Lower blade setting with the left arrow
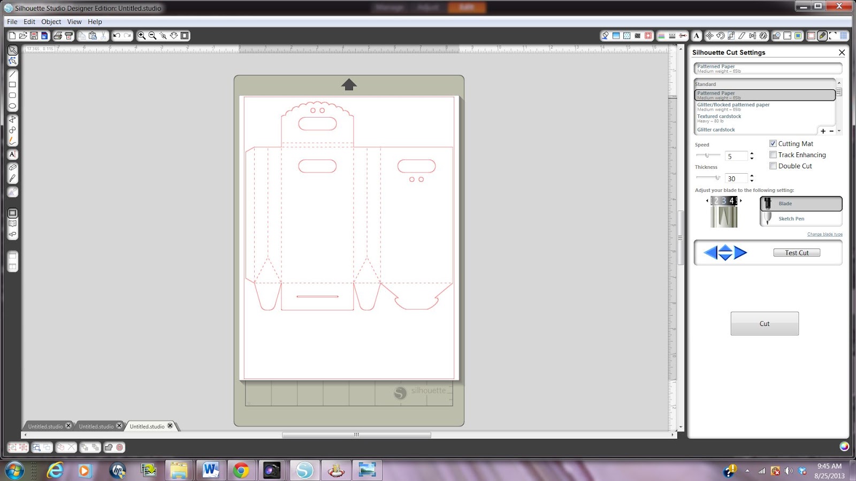856x481 pixels. 707,200
